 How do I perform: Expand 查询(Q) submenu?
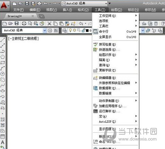tap(116, 65)
